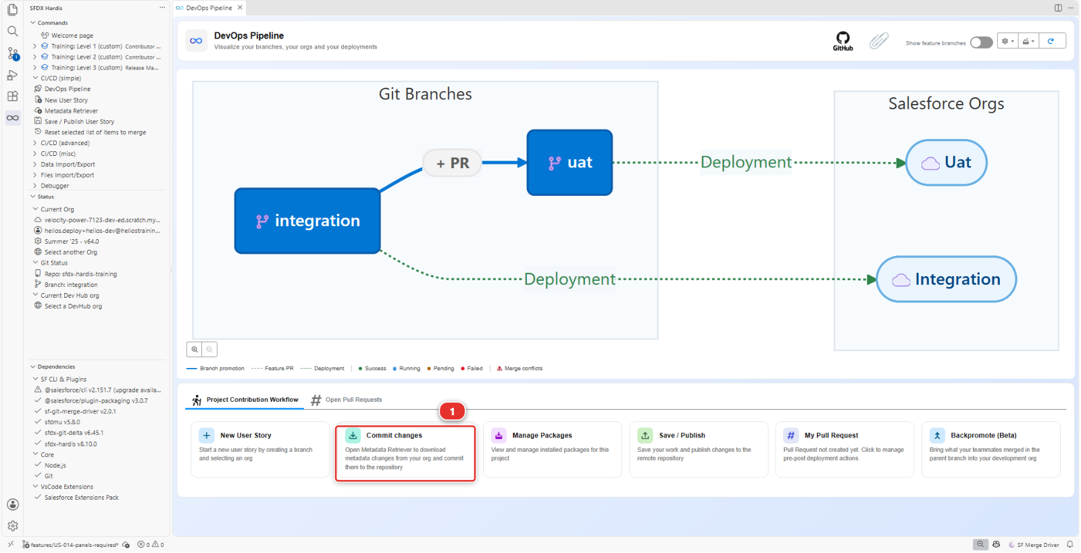Screen dimensions: 1081x553
Task: Click the zoom-out icon in status bar
Action: coord(980,544)
